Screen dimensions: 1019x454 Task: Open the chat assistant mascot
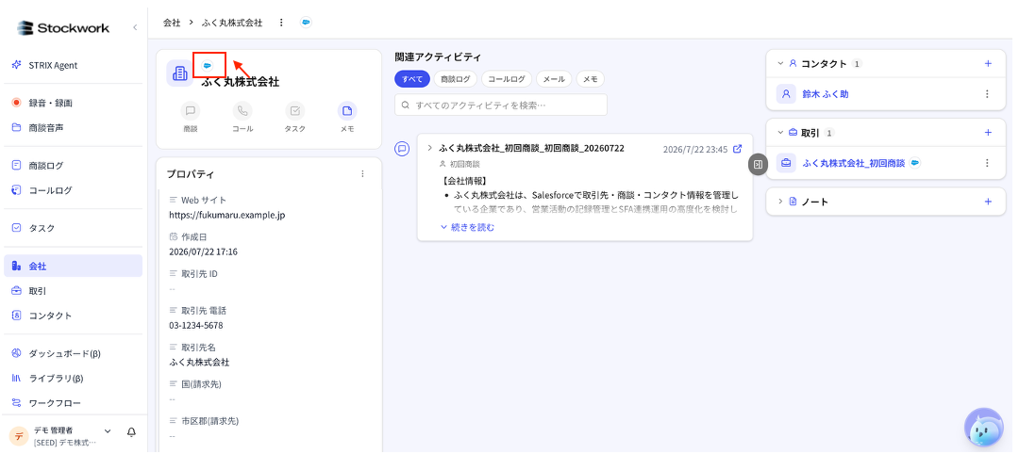click(x=984, y=428)
